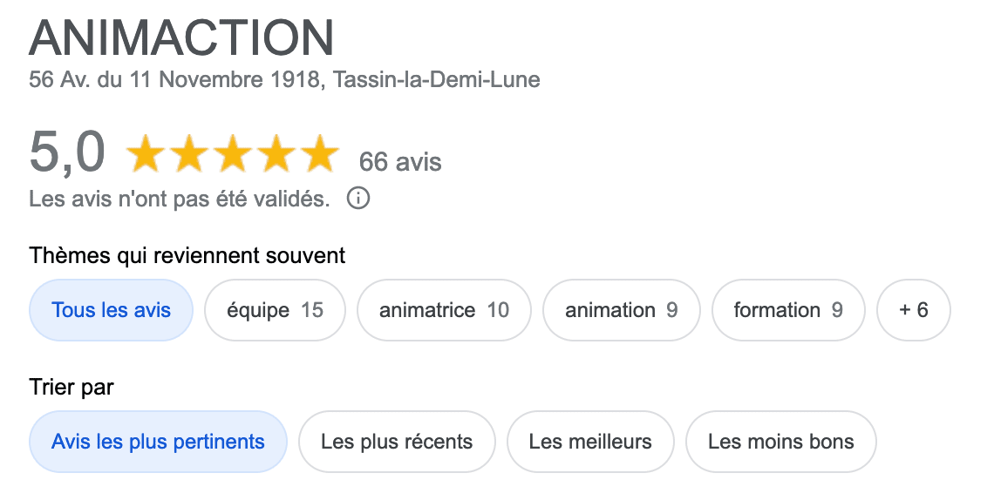This screenshot has width=994, height=500.
Task: Sort reviews by Les plus récents
Action: coord(397,442)
